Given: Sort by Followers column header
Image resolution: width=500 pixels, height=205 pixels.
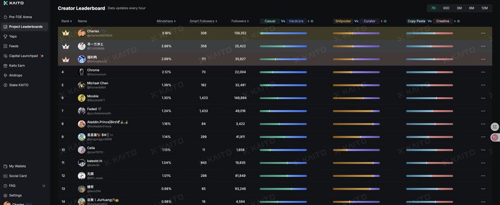Looking at the screenshot, I should tap(240, 21).
